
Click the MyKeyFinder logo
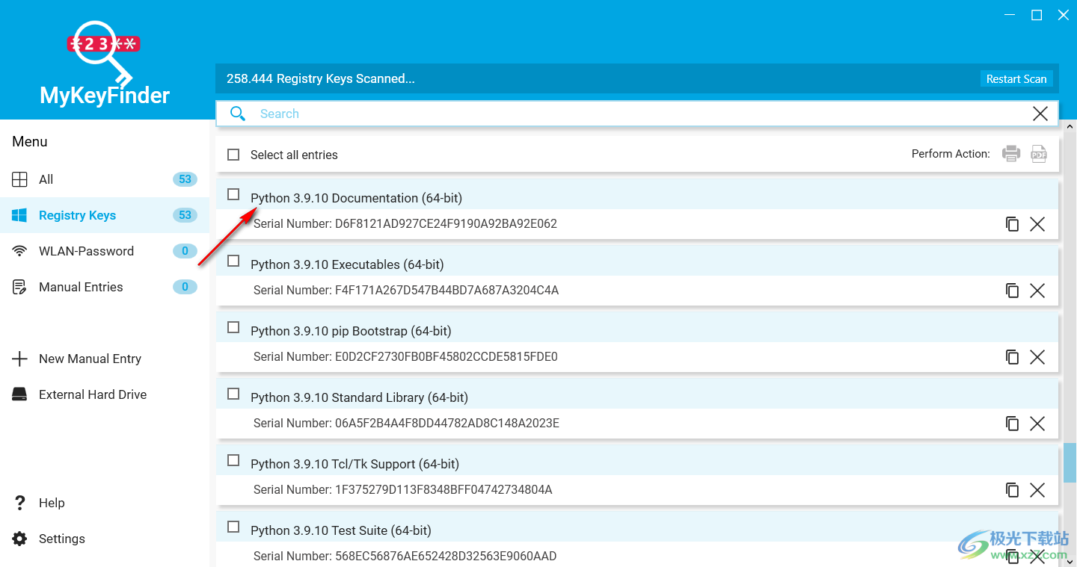click(x=105, y=63)
